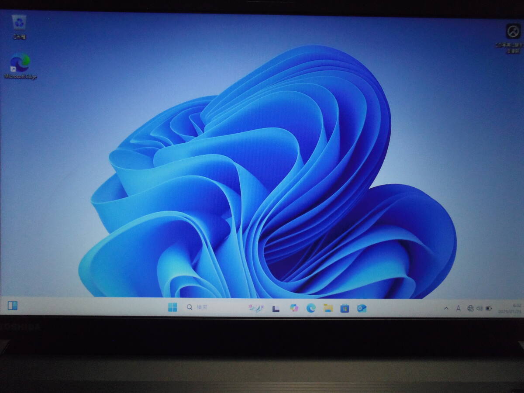This screenshot has width=524, height=393.
Task: Open the Recycle Bin desktop icon
Action: pos(19,26)
